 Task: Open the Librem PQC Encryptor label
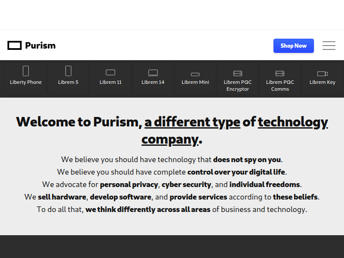click(238, 86)
